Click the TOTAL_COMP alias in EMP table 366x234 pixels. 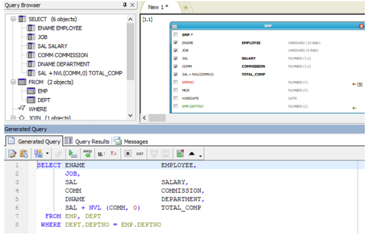pyautogui.click(x=253, y=74)
